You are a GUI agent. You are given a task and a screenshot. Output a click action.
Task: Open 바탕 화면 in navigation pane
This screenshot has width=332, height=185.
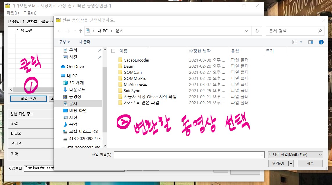click(78, 110)
